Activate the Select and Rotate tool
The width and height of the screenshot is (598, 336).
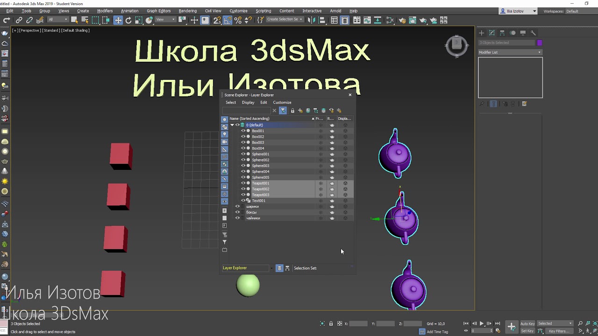128,20
